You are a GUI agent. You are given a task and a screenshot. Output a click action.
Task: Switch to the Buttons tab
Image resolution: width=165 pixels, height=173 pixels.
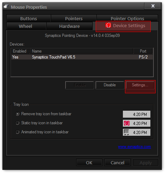pyautogui.click(x=29, y=18)
